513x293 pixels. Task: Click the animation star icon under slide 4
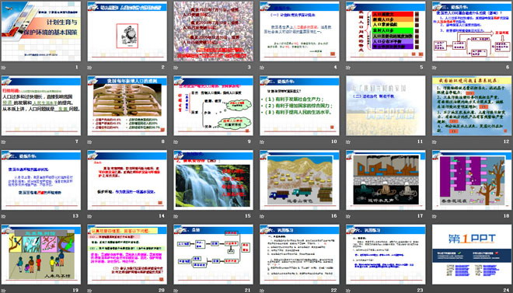tap(262, 68)
